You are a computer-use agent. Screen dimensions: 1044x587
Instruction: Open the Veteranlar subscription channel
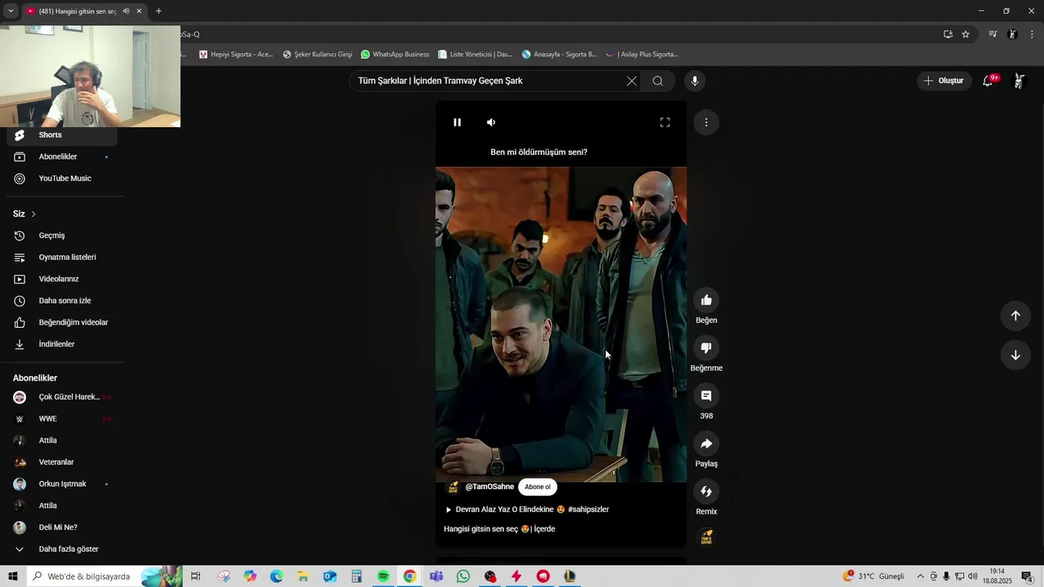(x=62, y=462)
